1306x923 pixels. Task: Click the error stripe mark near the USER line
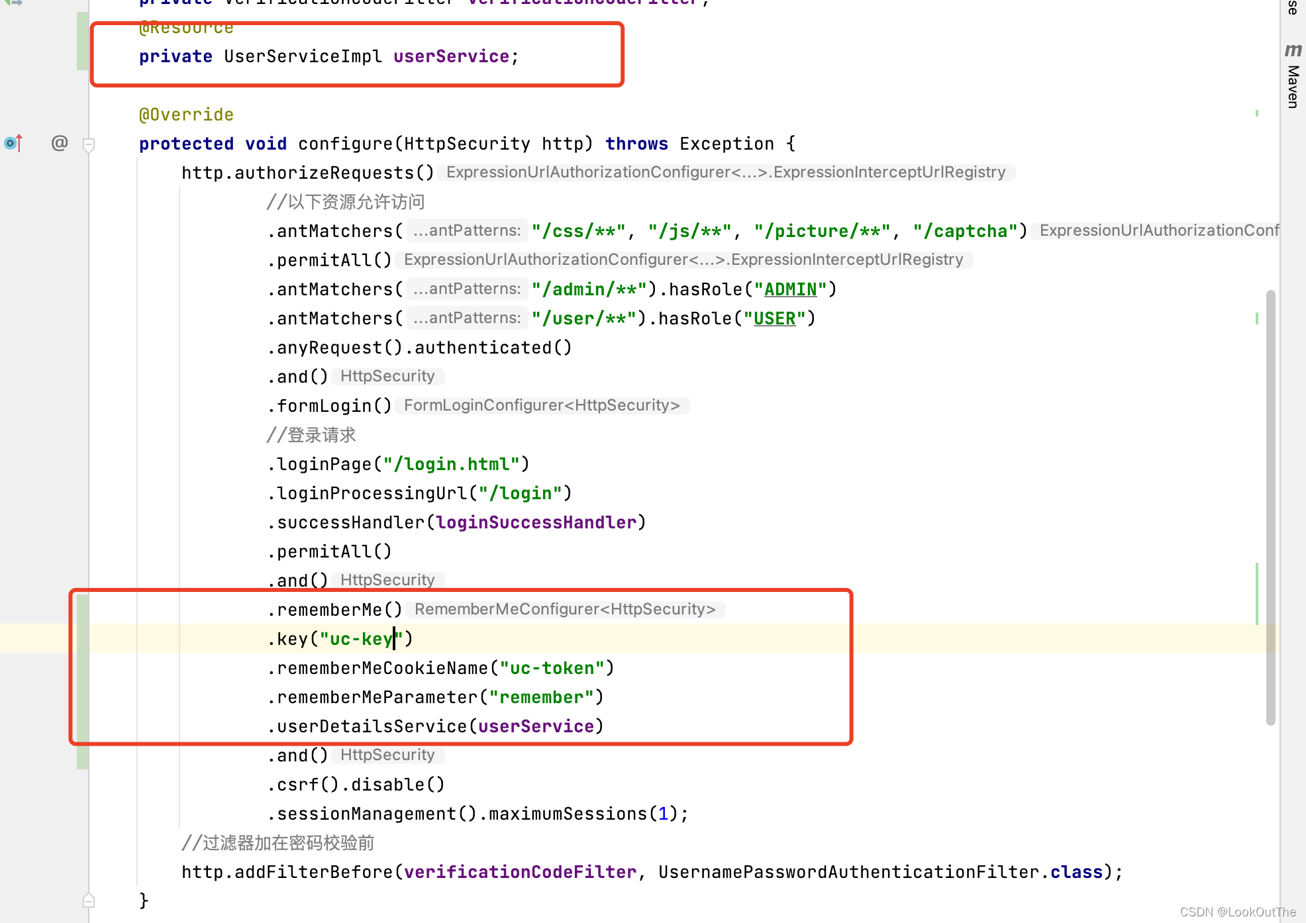(x=1256, y=318)
